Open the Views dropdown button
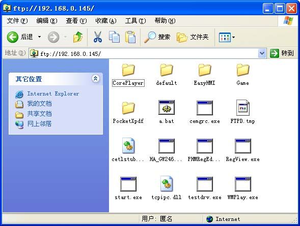Screen dimensions: 300x226 [x=227, y=37]
